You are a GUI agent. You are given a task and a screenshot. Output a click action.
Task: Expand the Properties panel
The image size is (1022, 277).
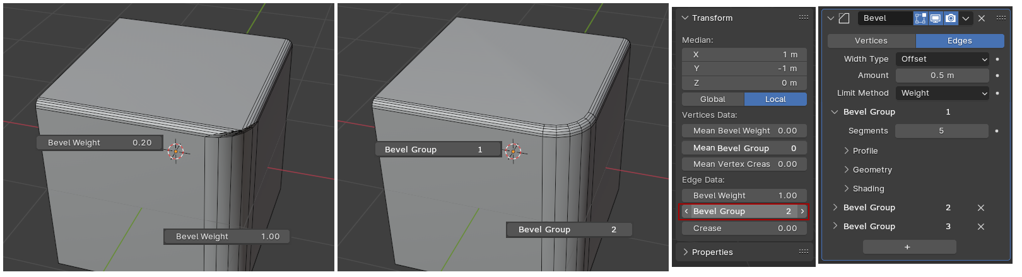tap(685, 252)
